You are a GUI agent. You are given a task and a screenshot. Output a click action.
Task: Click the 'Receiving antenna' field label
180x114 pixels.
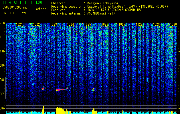[66, 13]
